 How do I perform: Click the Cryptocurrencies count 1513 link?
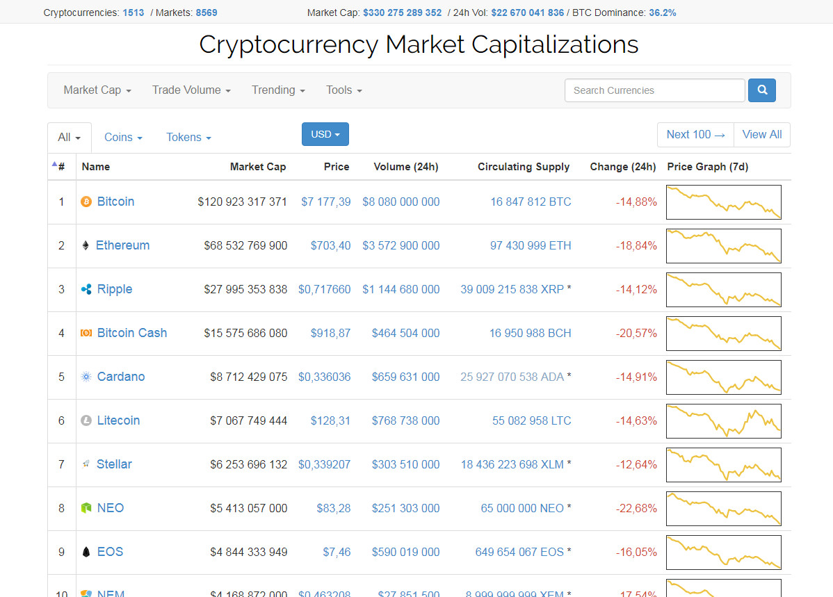coord(134,13)
